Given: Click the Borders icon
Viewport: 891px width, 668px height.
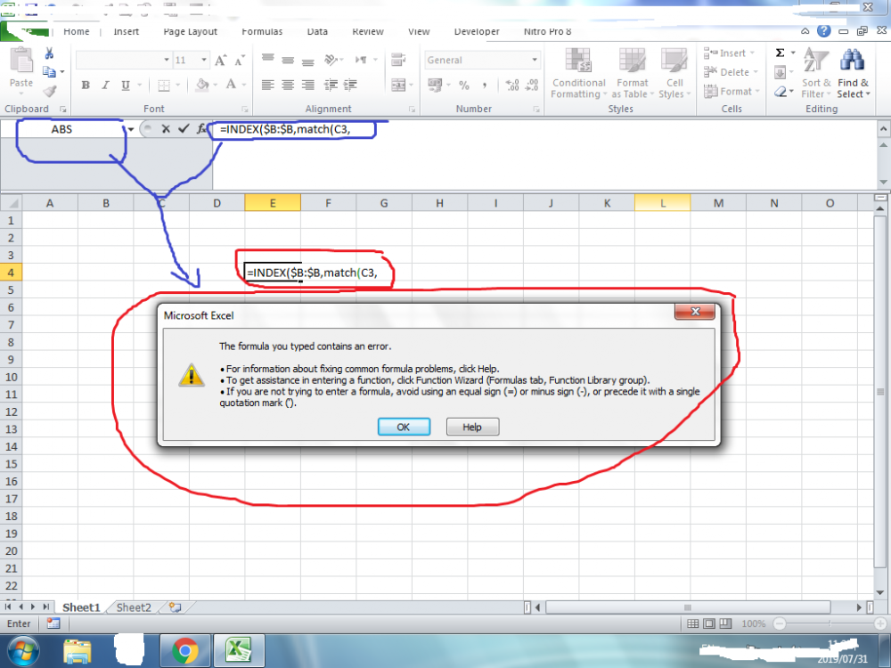Looking at the screenshot, I should point(164,86).
